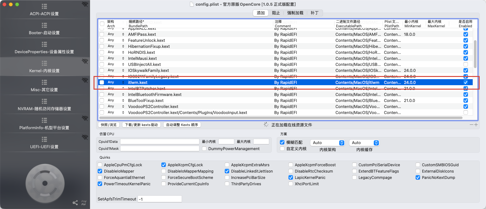Open DeviceProperties section icon
Screen dimensions: 486x209
[44, 44]
